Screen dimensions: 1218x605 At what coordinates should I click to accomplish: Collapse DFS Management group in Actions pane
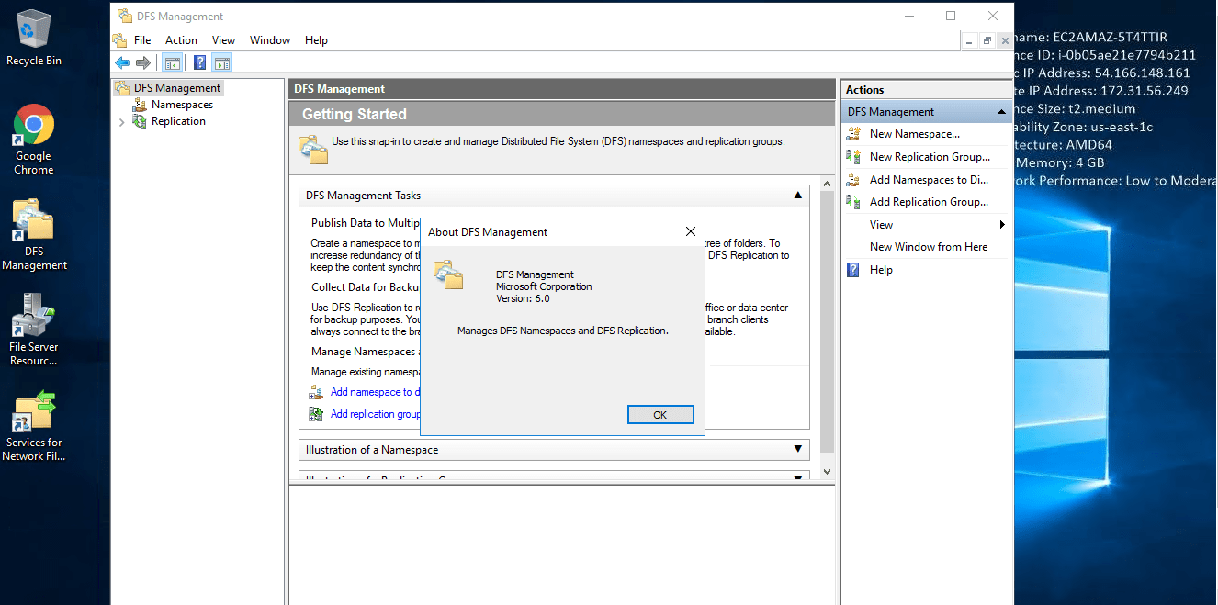tap(1001, 112)
